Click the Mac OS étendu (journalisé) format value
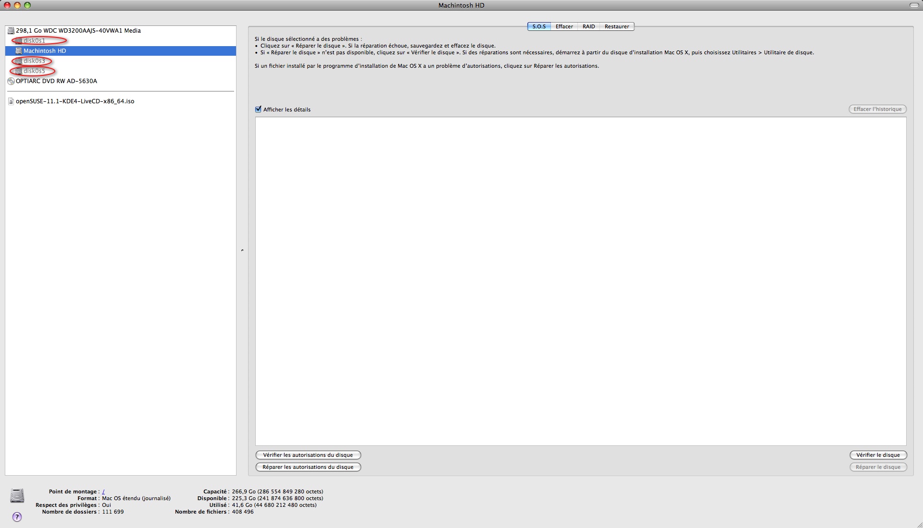 pyautogui.click(x=136, y=498)
